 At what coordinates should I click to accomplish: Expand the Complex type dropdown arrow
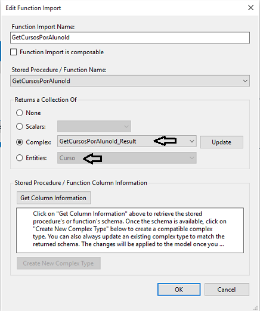point(191,141)
